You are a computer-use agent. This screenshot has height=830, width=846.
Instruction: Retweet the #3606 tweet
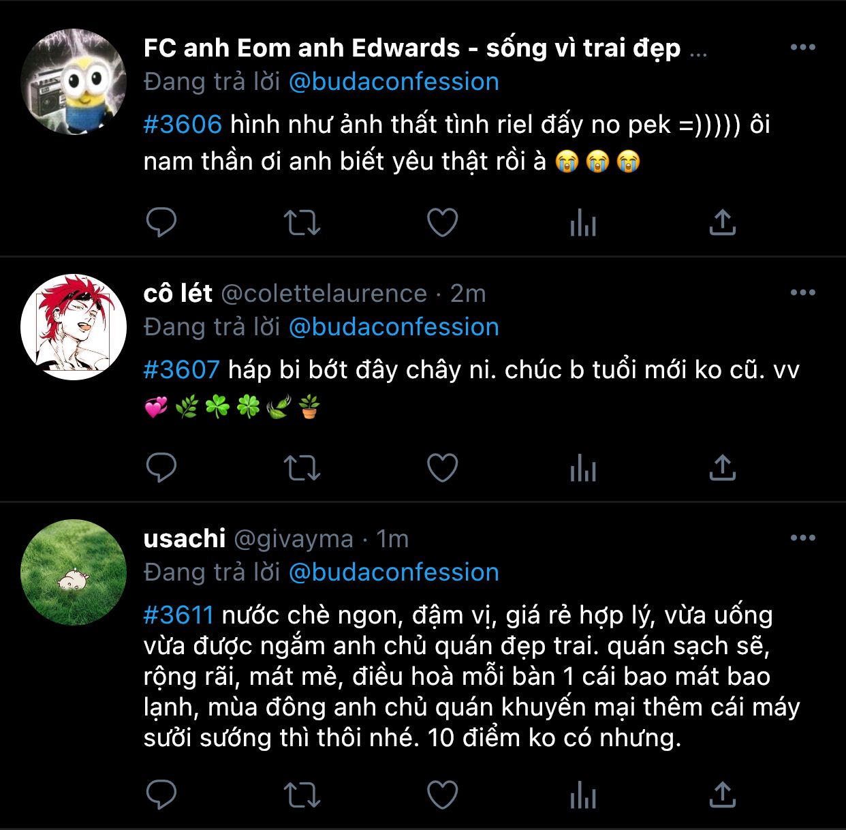click(x=302, y=222)
